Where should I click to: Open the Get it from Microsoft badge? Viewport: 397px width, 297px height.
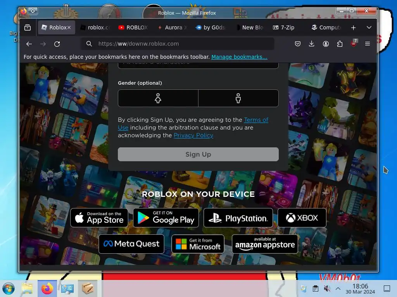pos(198,244)
